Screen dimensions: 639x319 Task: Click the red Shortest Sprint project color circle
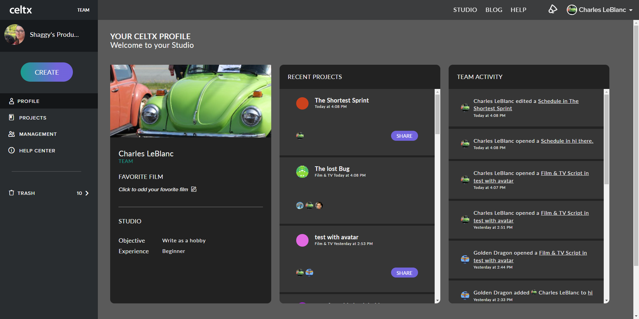coord(302,103)
